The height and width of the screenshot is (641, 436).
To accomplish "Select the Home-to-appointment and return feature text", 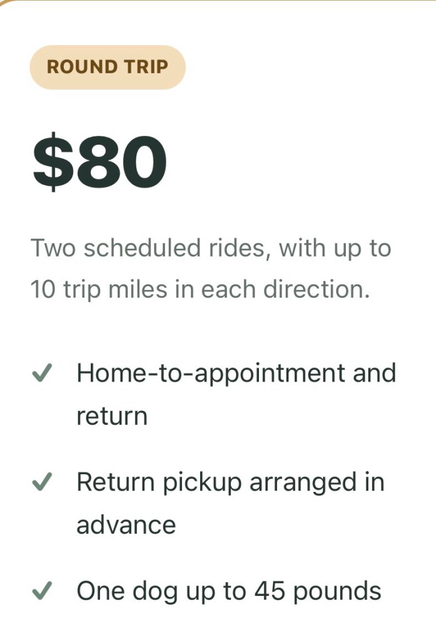I will pyautogui.click(x=236, y=395).
